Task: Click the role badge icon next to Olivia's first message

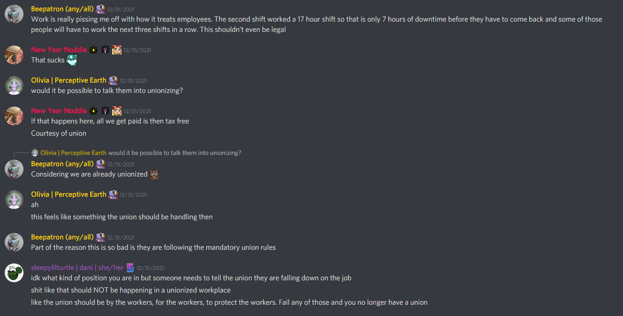Action: (113, 80)
